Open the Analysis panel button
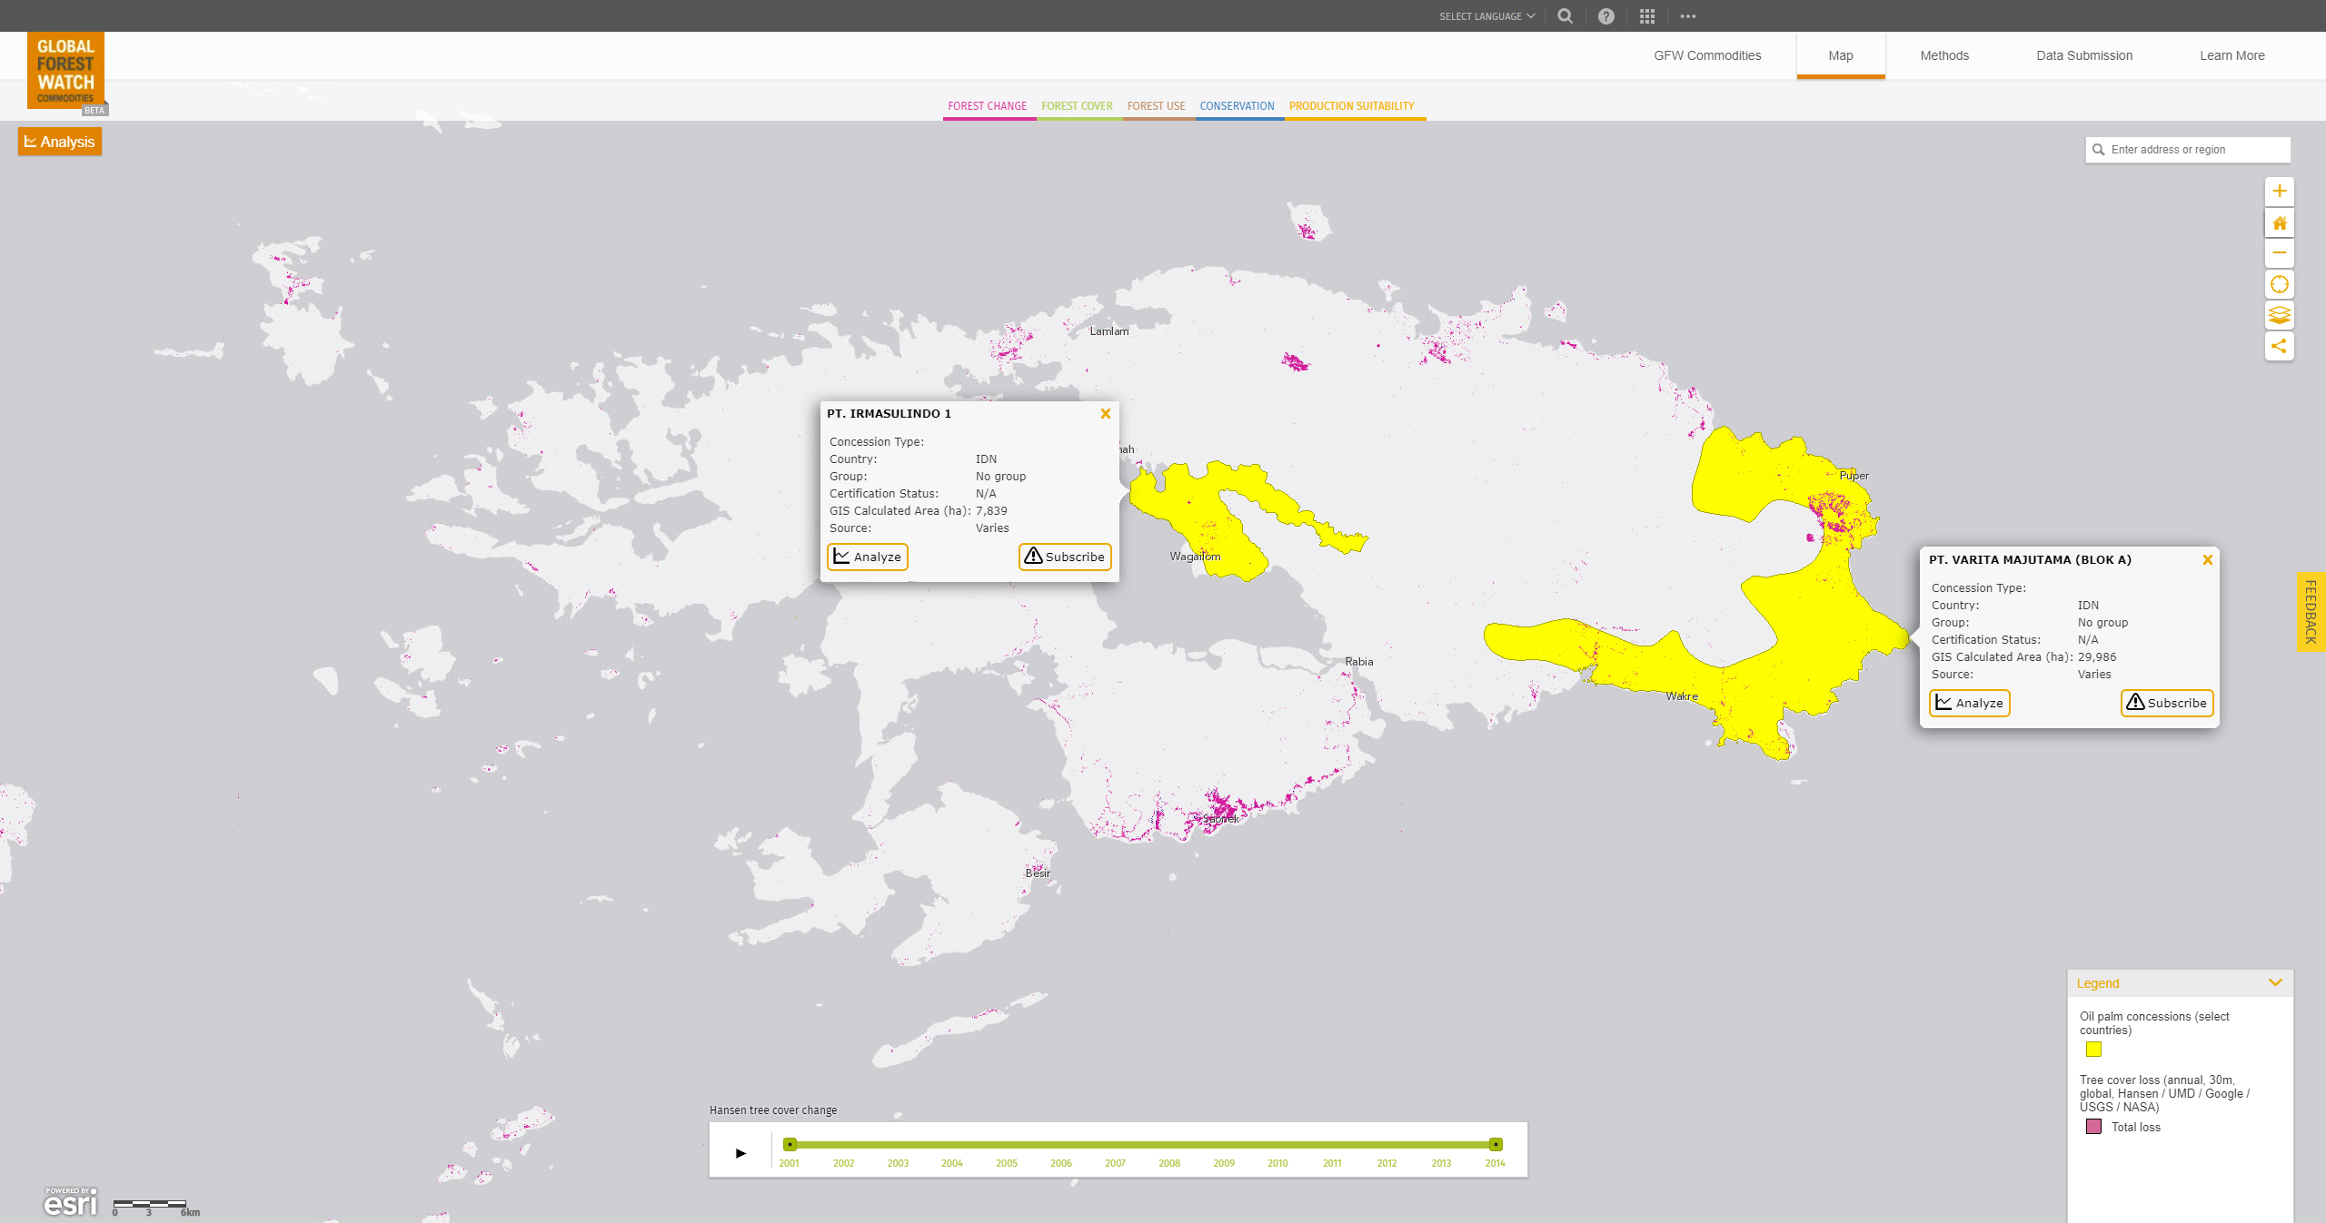 (x=60, y=142)
